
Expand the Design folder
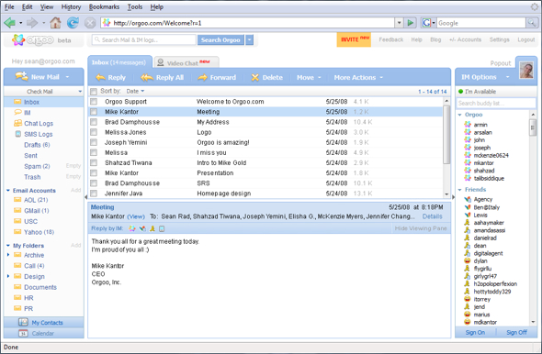(8, 276)
